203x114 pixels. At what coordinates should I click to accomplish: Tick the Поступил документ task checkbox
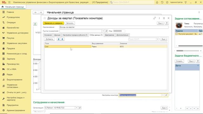177,34
